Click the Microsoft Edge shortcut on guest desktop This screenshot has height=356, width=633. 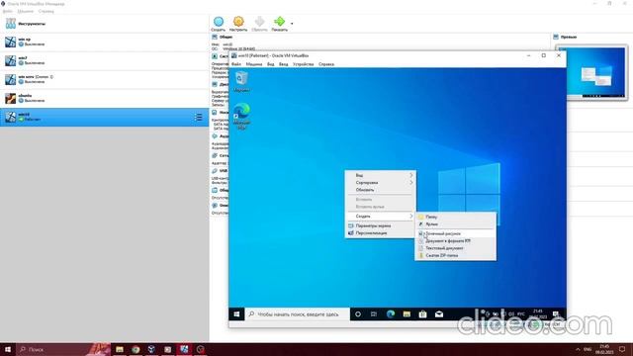(x=241, y=117)
